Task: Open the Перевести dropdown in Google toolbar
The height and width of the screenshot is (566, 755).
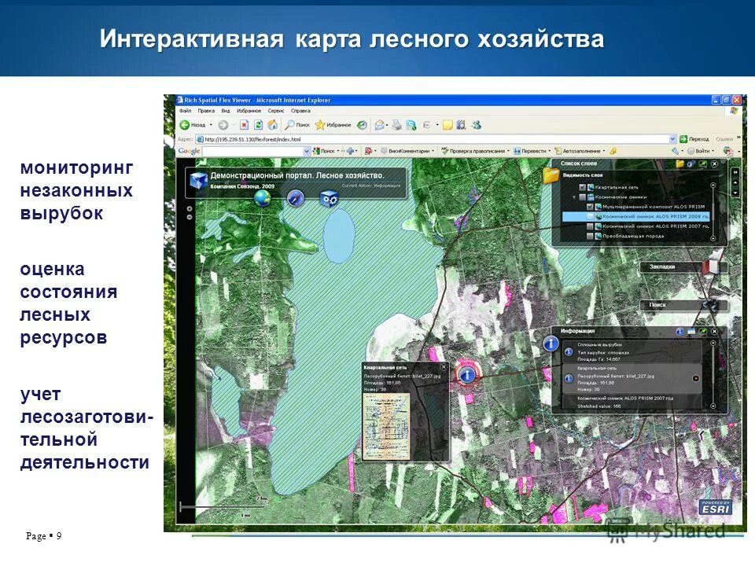Action: 550,151
